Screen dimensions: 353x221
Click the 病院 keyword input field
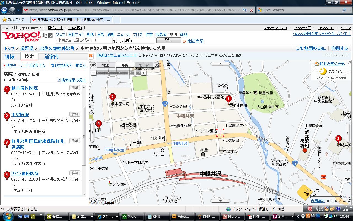[x=139, y=40]
